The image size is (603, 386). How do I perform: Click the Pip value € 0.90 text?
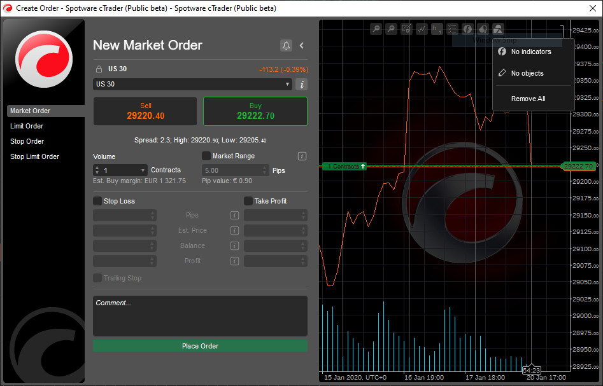pyautogui.click(x=227, y=181)
